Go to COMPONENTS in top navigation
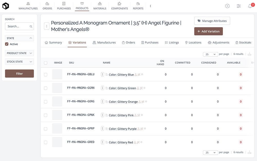 tap(120, 6)
